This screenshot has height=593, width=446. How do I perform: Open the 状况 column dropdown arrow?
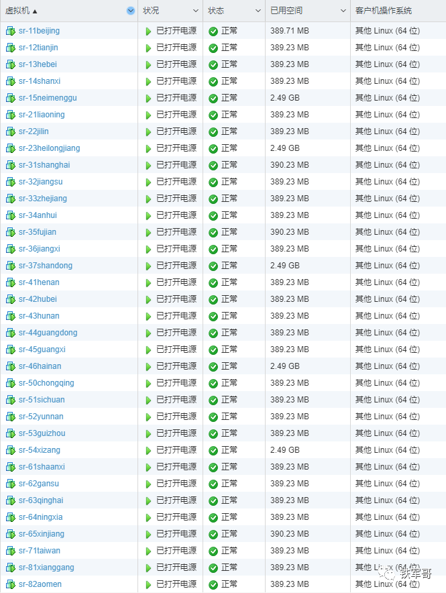(195, 11)
